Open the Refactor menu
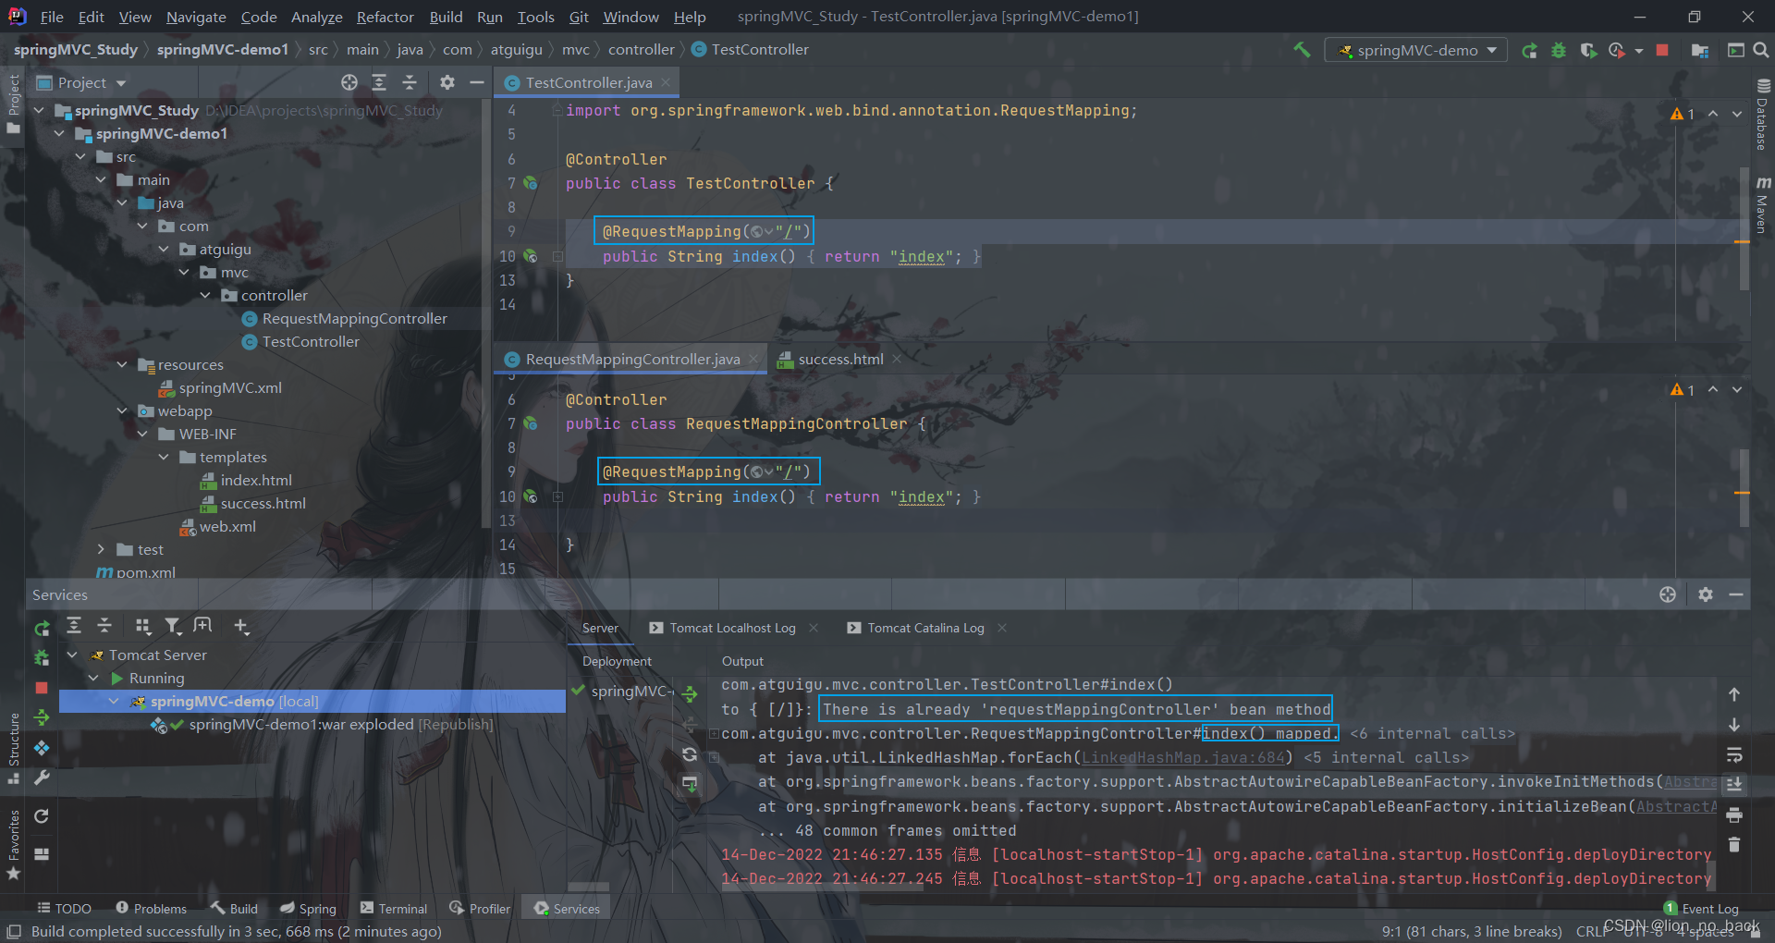1775x943 pixels. 385,17
